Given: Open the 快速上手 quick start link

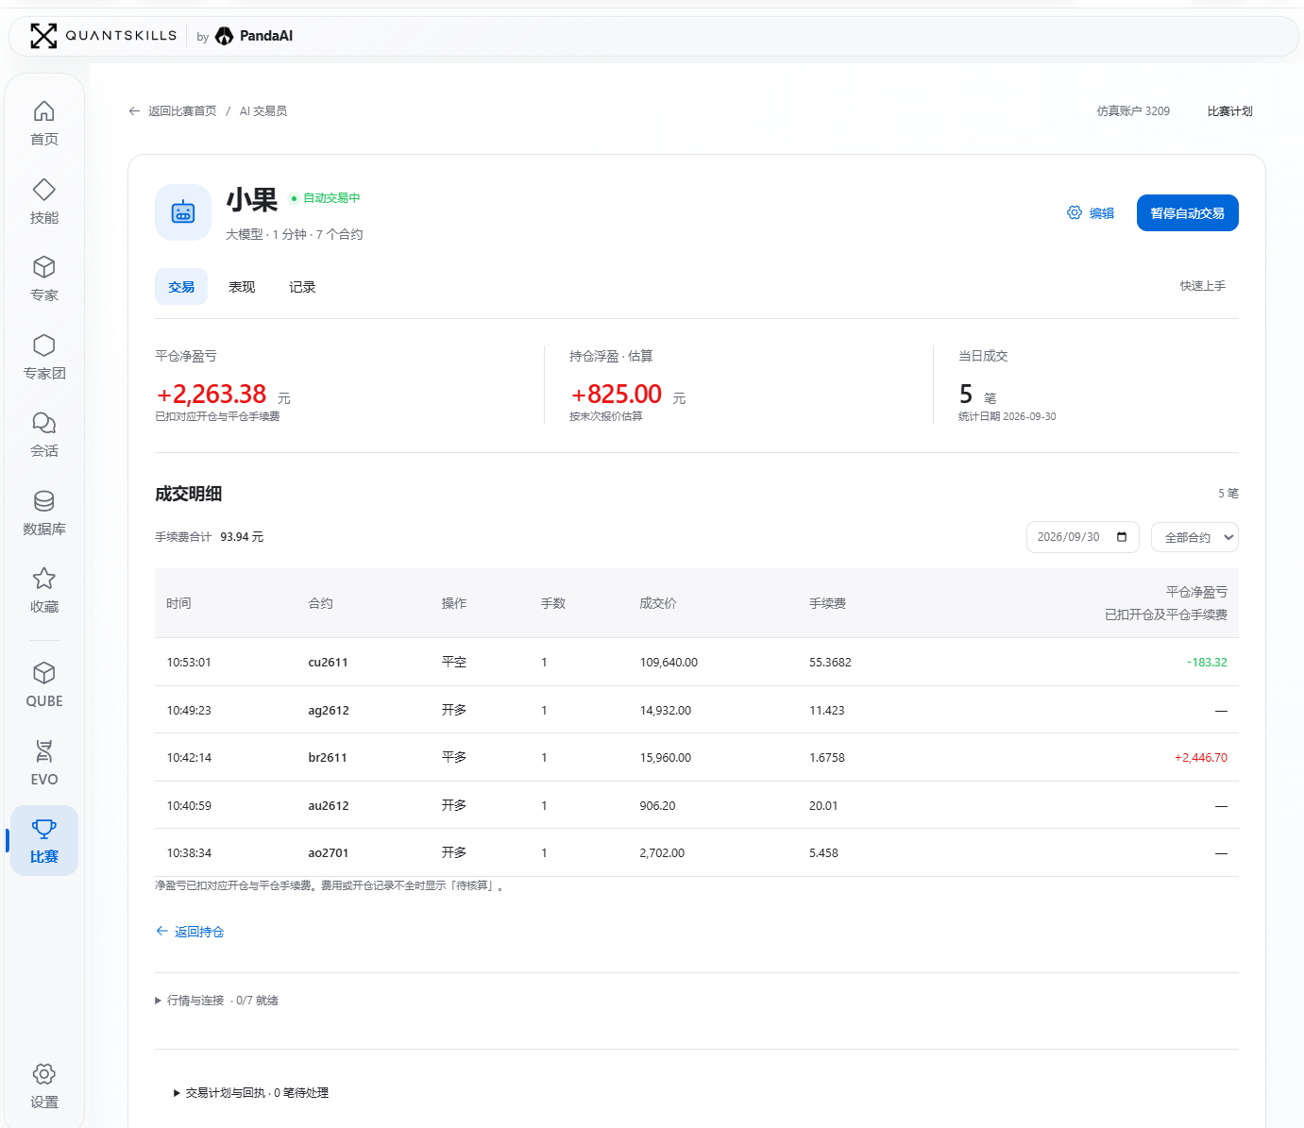Looking at the screenshot, I should point(1203,286).
